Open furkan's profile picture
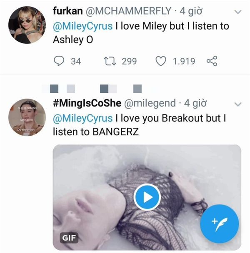This screenshot has height=253, width=250. 27,24
